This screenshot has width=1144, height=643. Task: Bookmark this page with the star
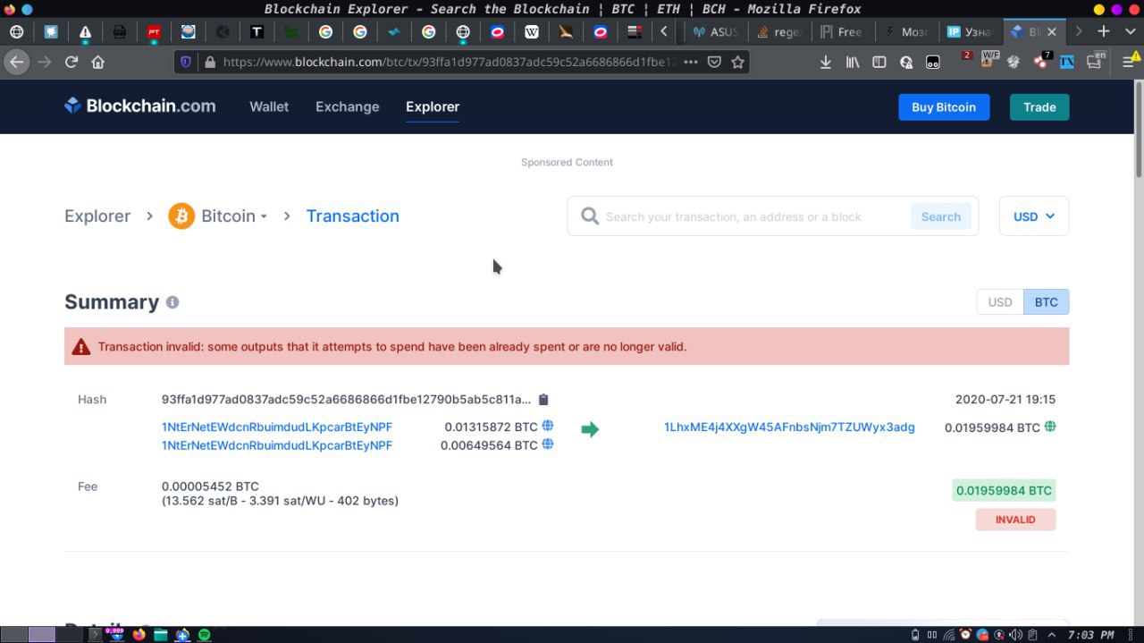[737, 62]
